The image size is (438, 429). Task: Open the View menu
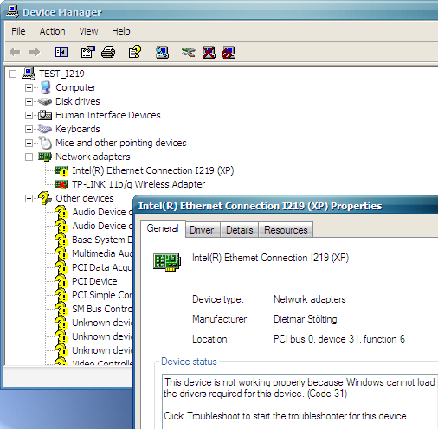(88, 31)
